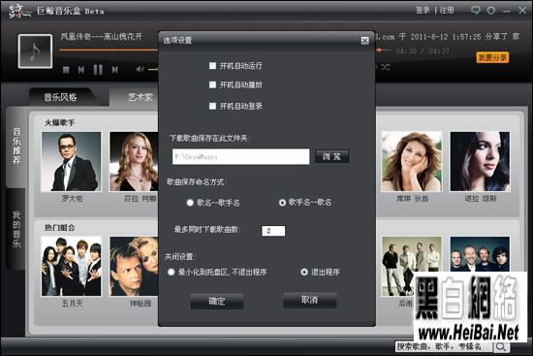The width and height of the screenshot is (533, 356).
Task: Open 我的音乐 side tab
Action: (16, 229)
